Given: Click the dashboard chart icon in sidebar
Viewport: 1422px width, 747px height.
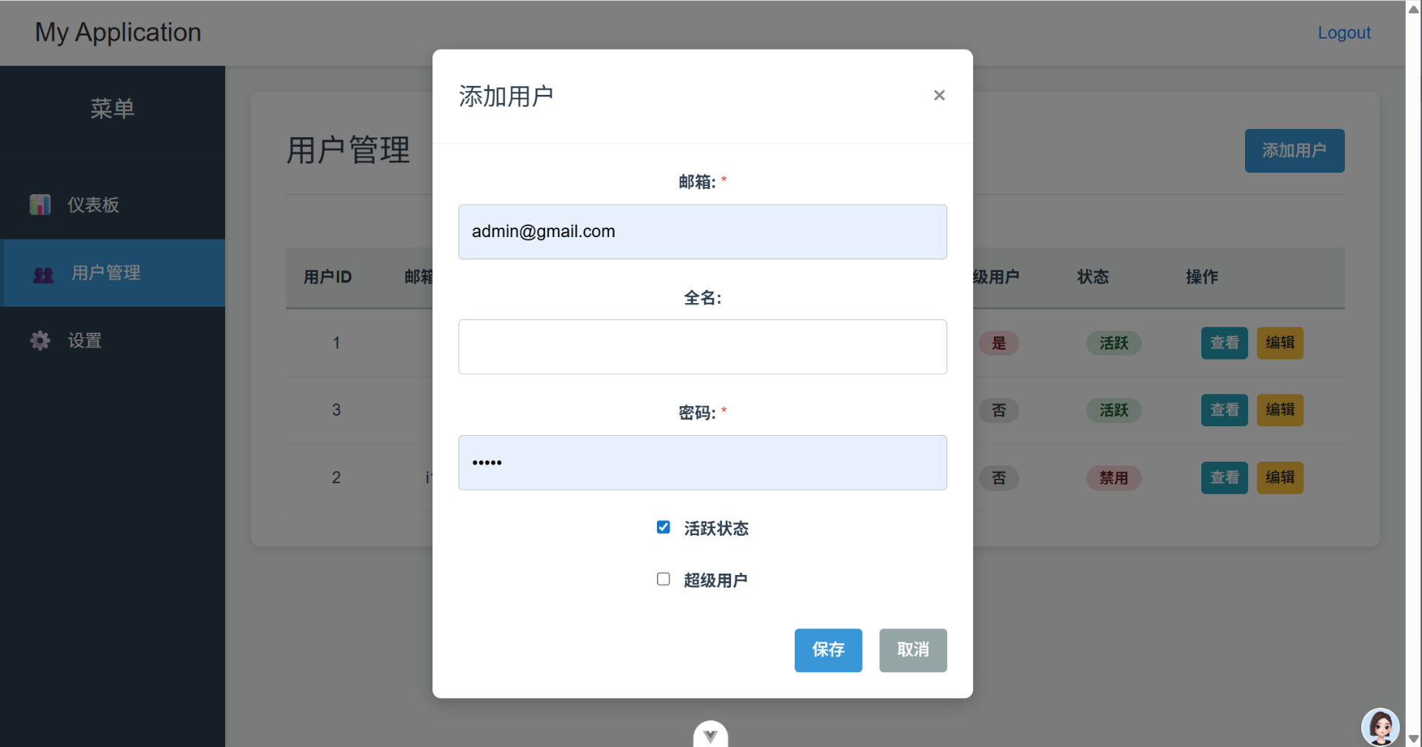Looking at the screenshot, I should [40, 205].
